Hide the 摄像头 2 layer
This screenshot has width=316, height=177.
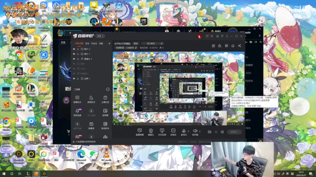[x=74, y=59]
